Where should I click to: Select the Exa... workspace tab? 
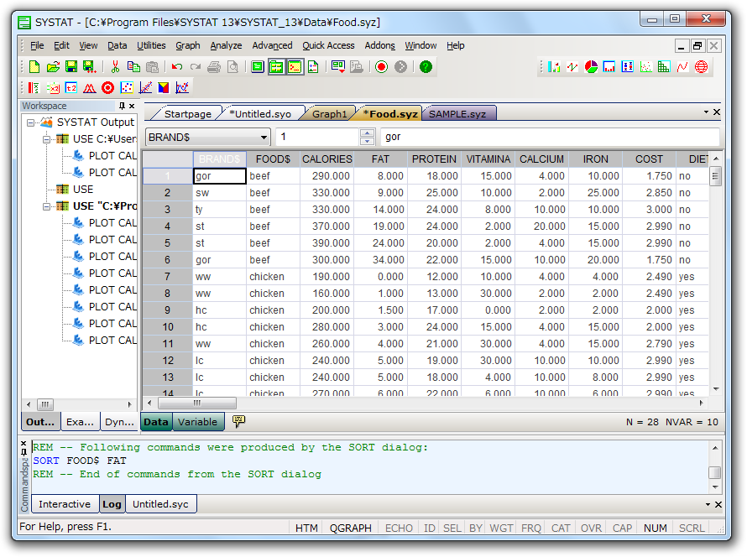(80, 422)
